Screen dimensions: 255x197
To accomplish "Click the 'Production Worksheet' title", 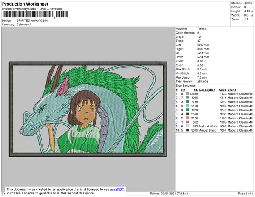I will click(25, 4).
